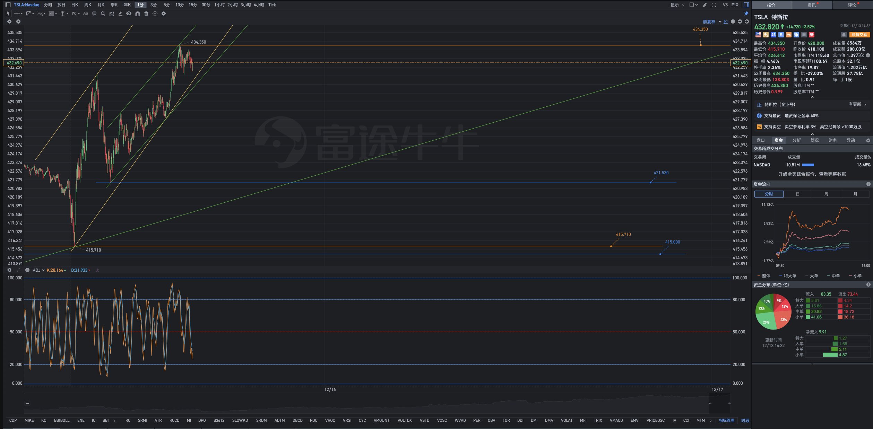The width and height of the screenshot is (873, 429).
Task: Enter fullscreen chart mode
Action: [x=714, y=5]
